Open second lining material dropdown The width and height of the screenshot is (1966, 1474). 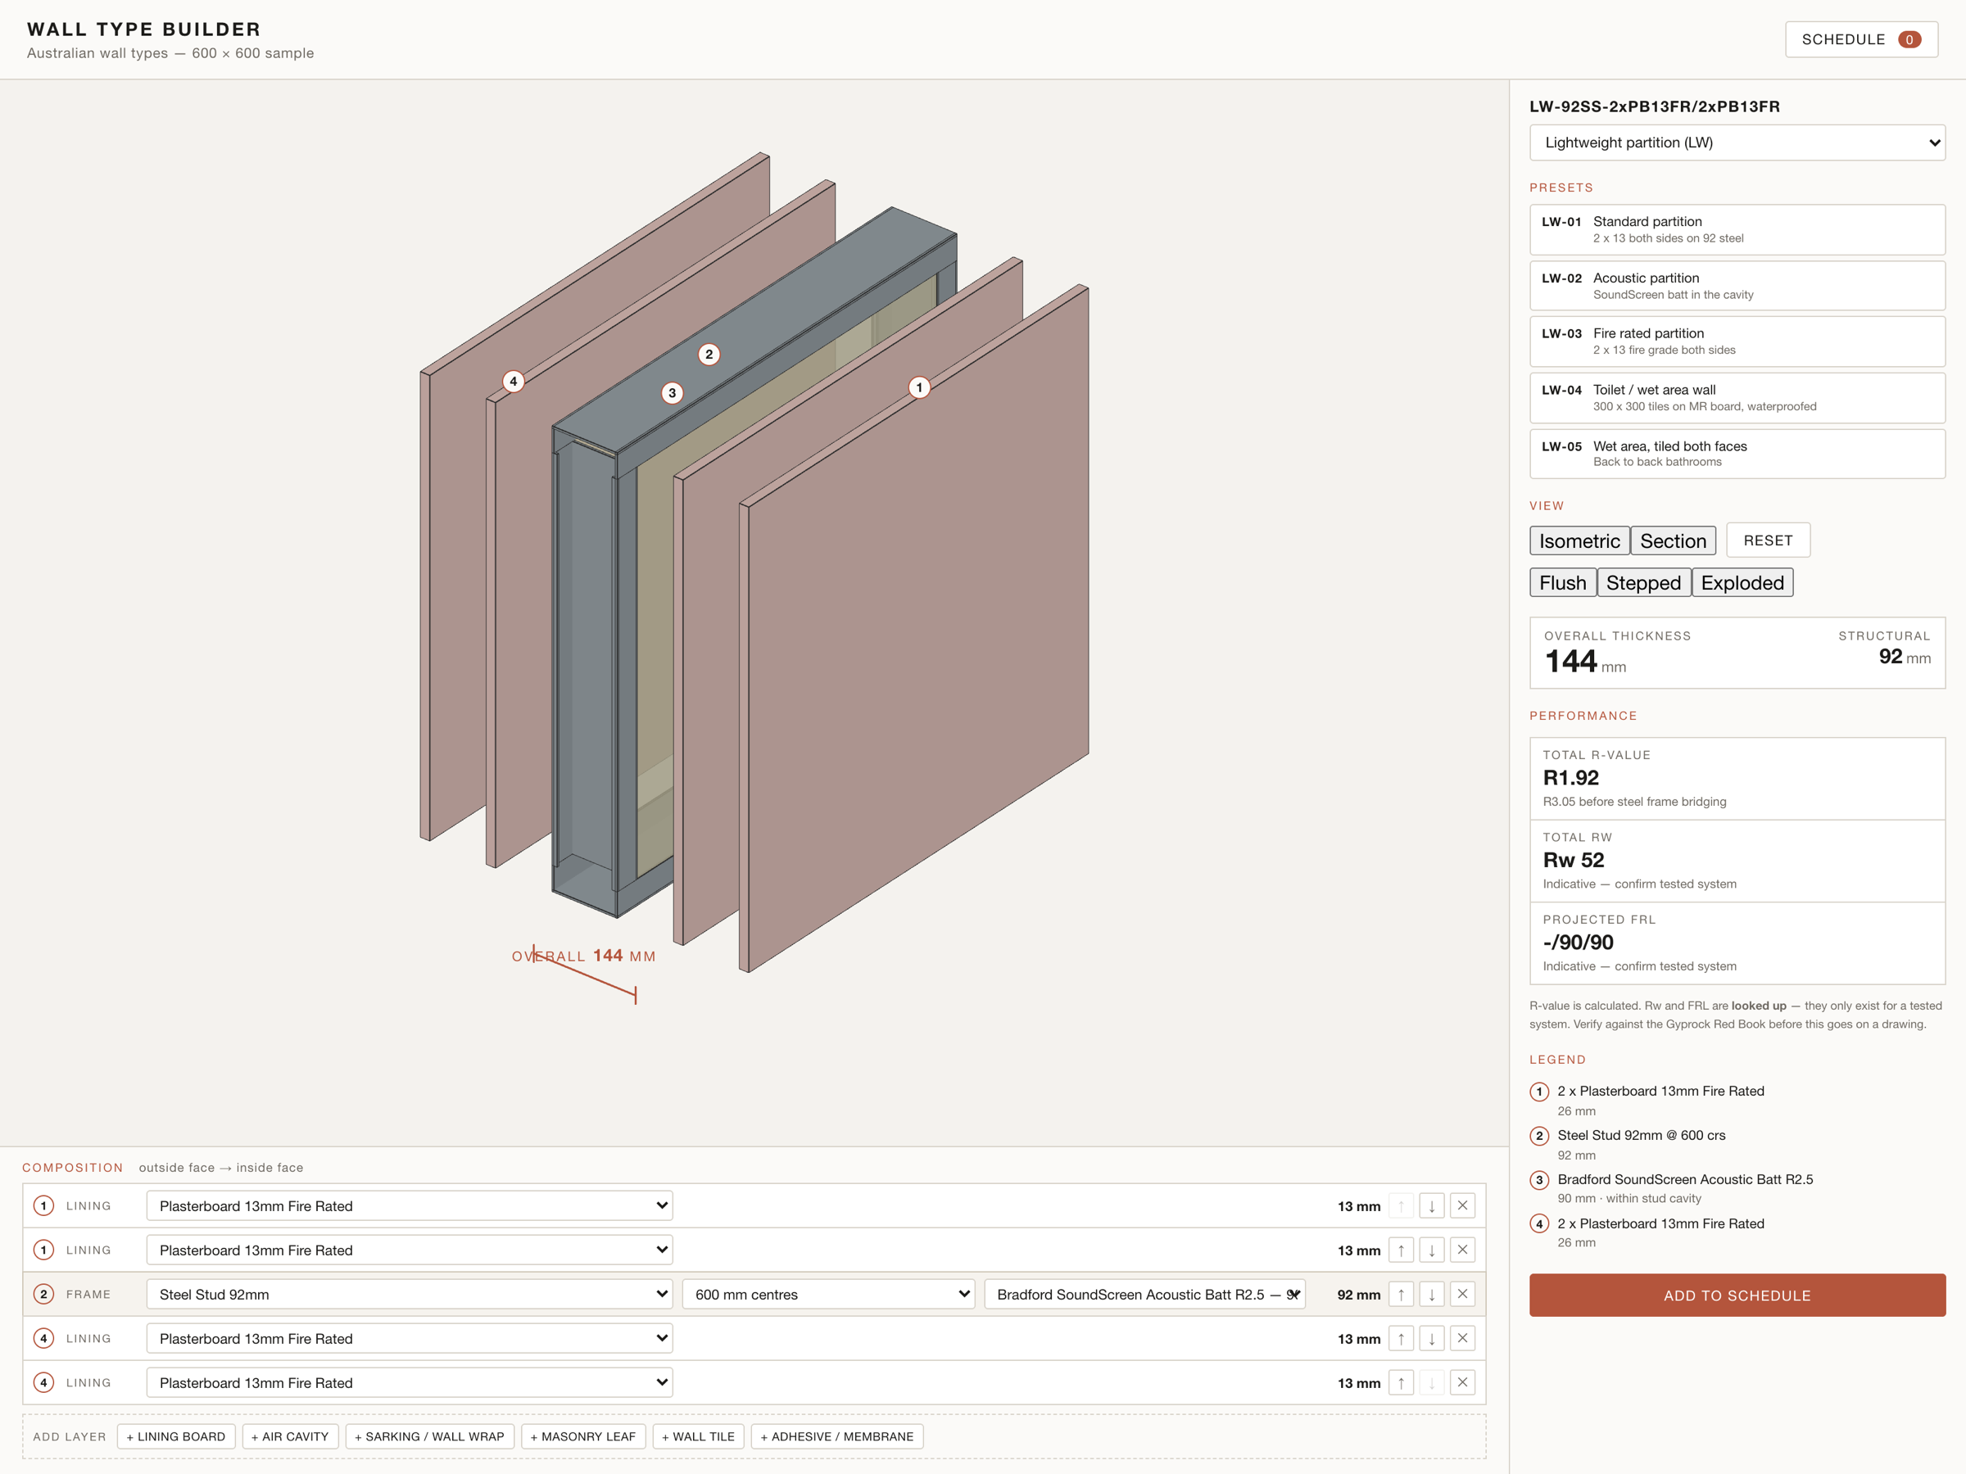coord(410,1250)
